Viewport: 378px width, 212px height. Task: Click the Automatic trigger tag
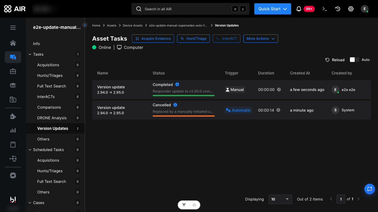coord(238,110)
